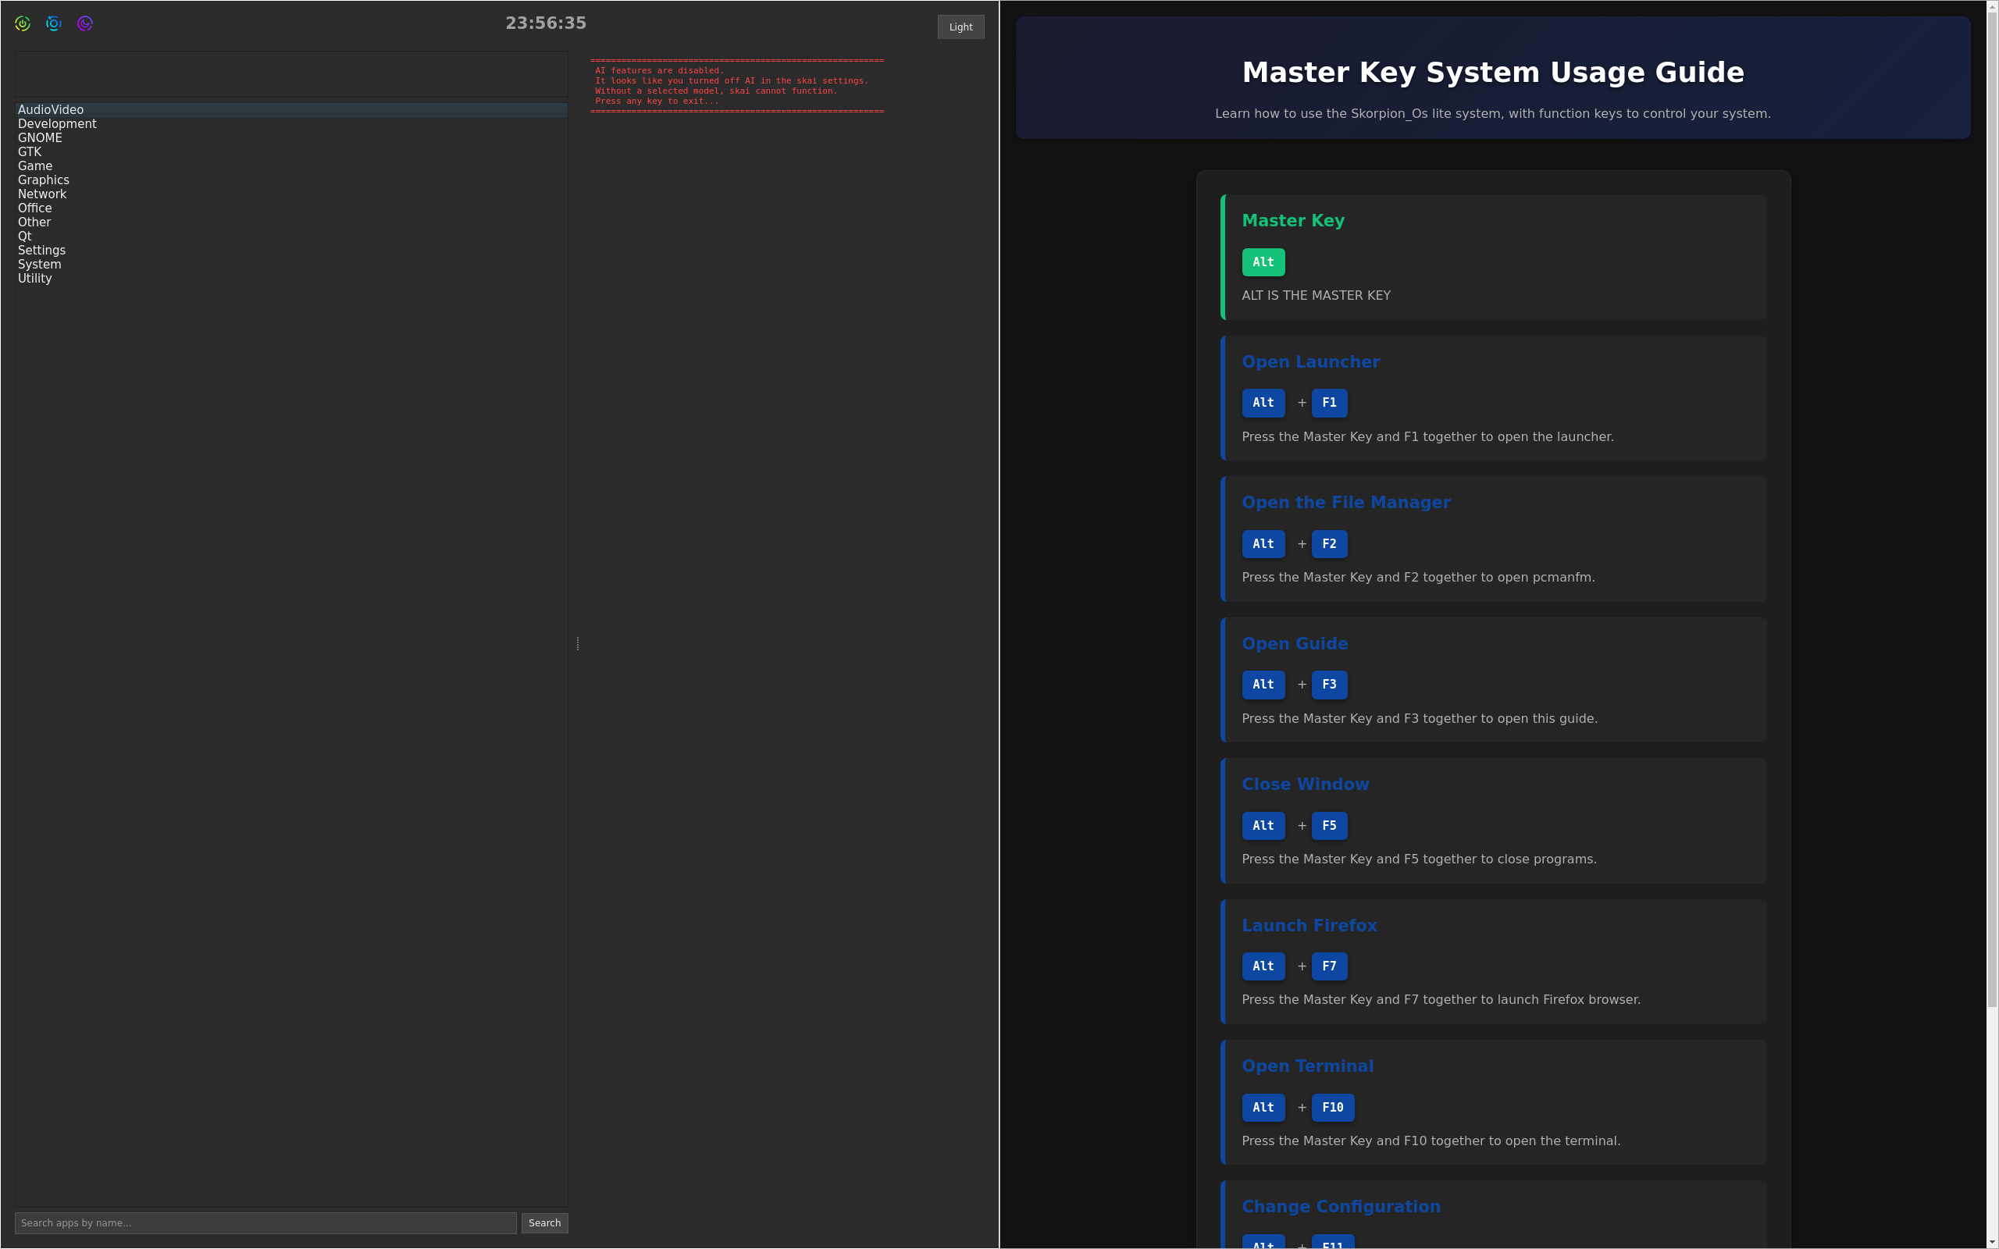This screenshot has width=1999, height=1249.
Task: Choose the Graphics category
Action: pyautogui.click(x=290, y=180)
